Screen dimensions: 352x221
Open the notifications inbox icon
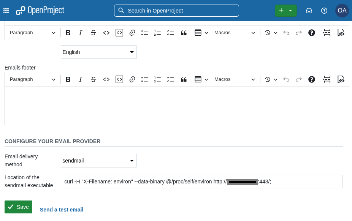(x=309, y=11)
